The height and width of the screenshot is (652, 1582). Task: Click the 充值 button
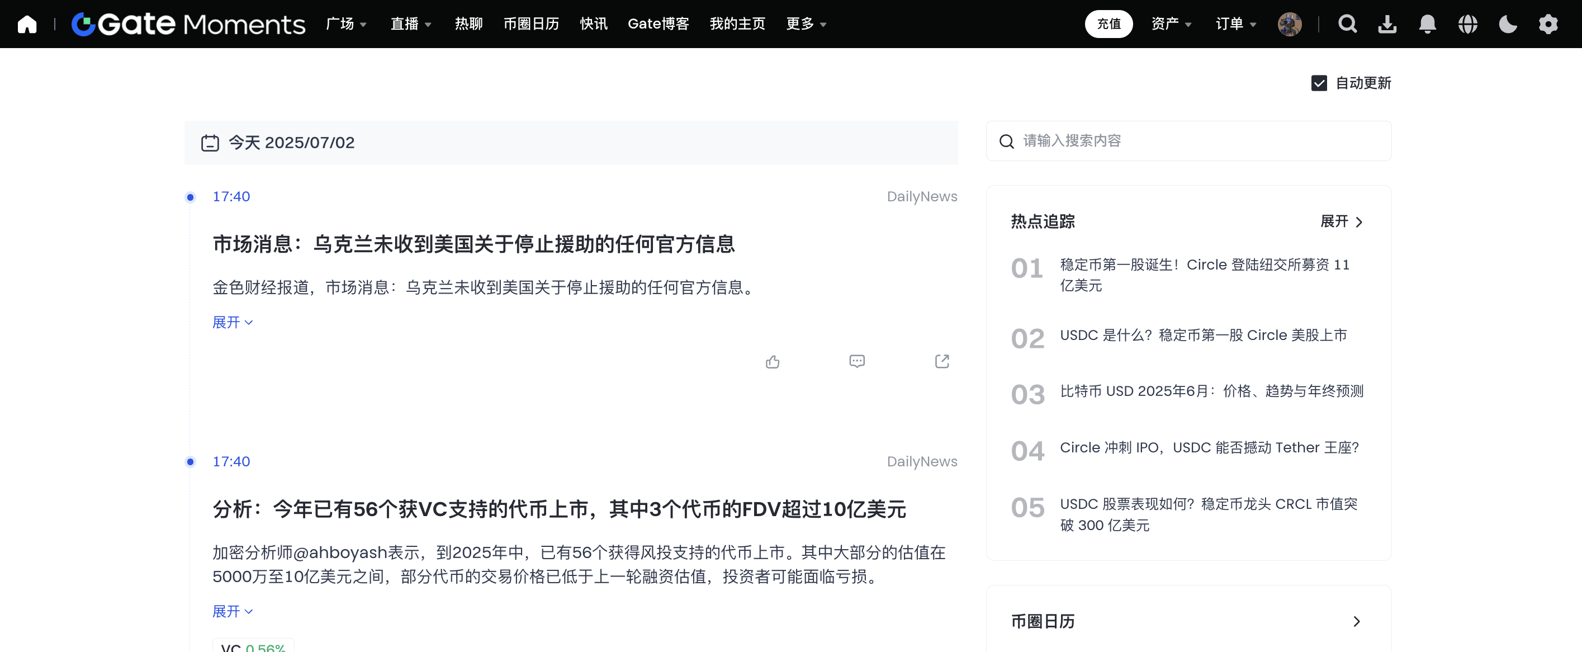(1109, 24)
